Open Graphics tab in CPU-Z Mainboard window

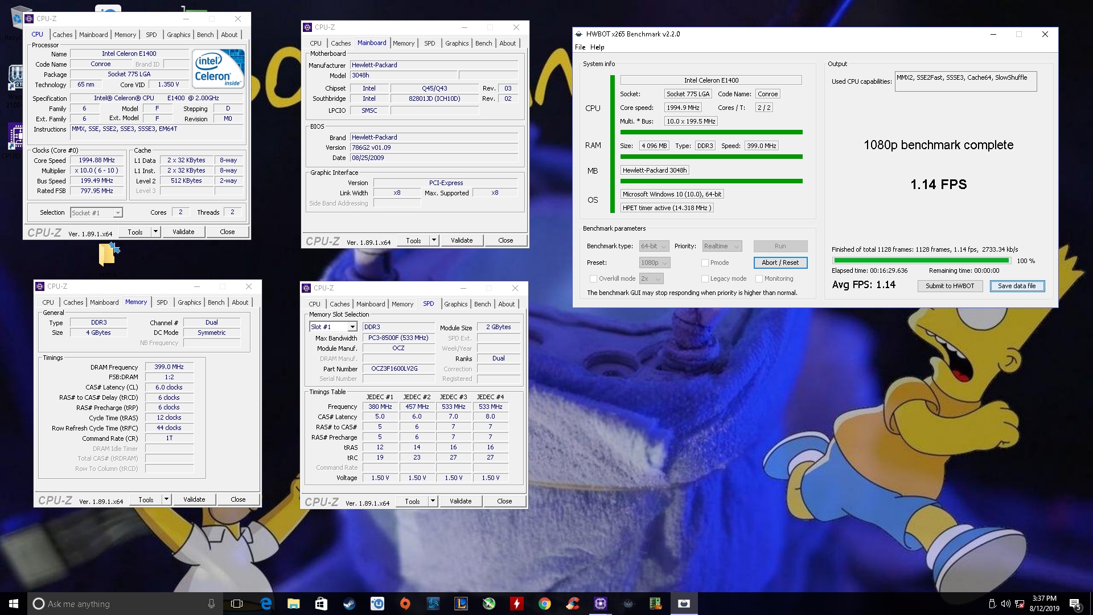457,43
